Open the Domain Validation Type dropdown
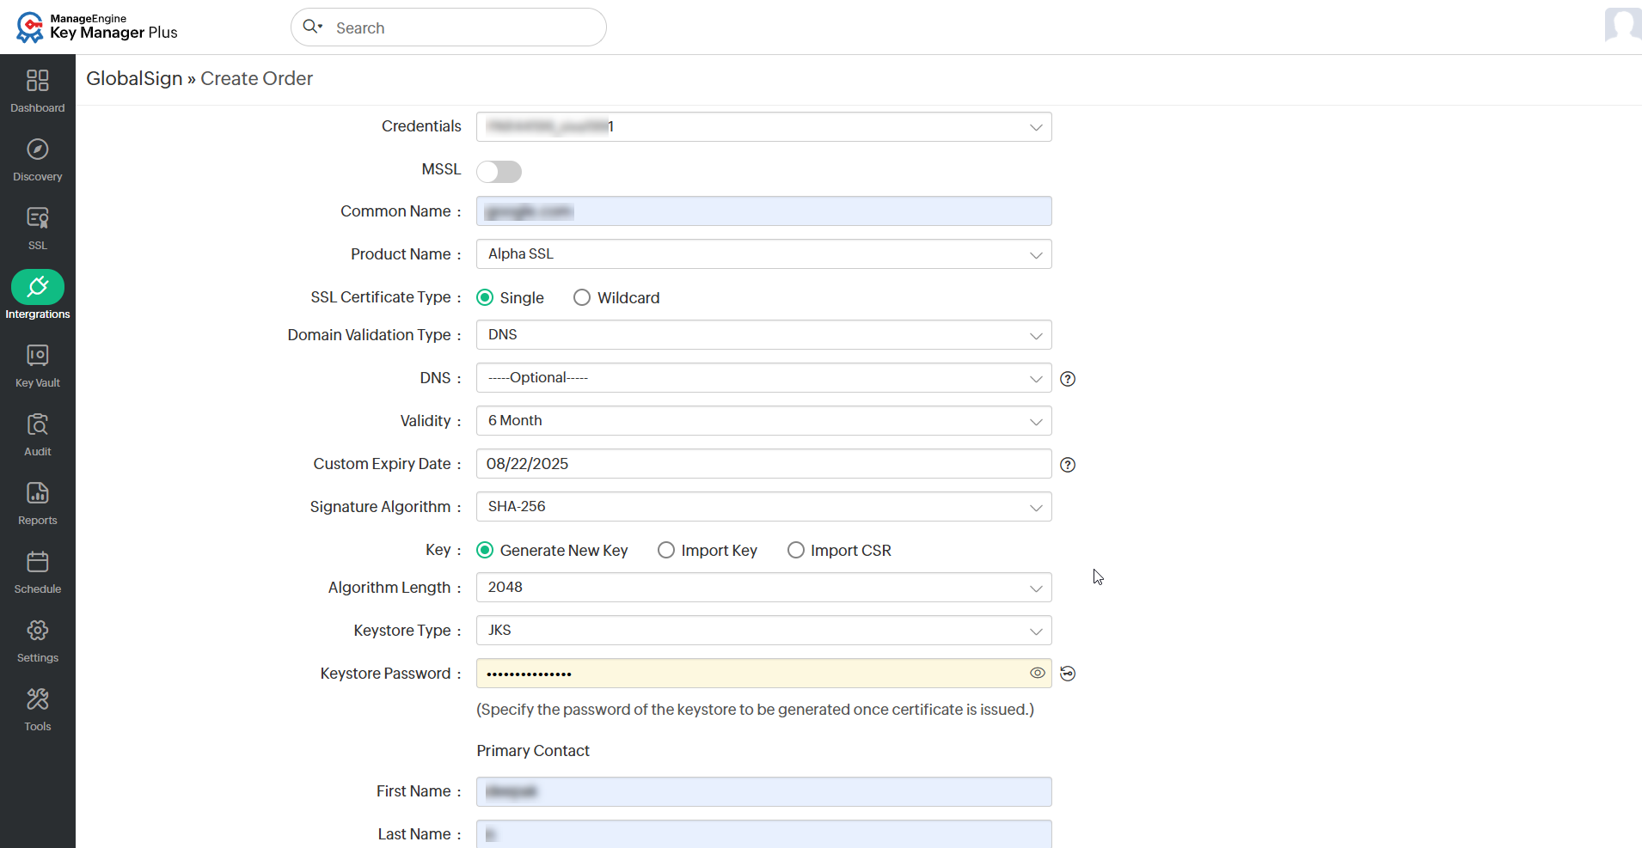The width and height of the screenshot is (1642, 848). pos(764,335)
